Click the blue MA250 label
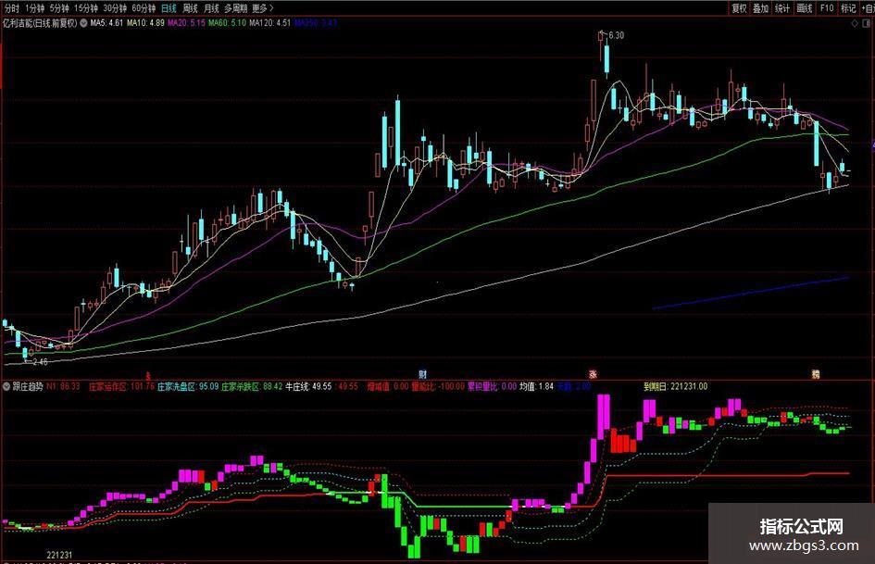Image resolution: width=875 pixels, height=564 pixels. 316,23
